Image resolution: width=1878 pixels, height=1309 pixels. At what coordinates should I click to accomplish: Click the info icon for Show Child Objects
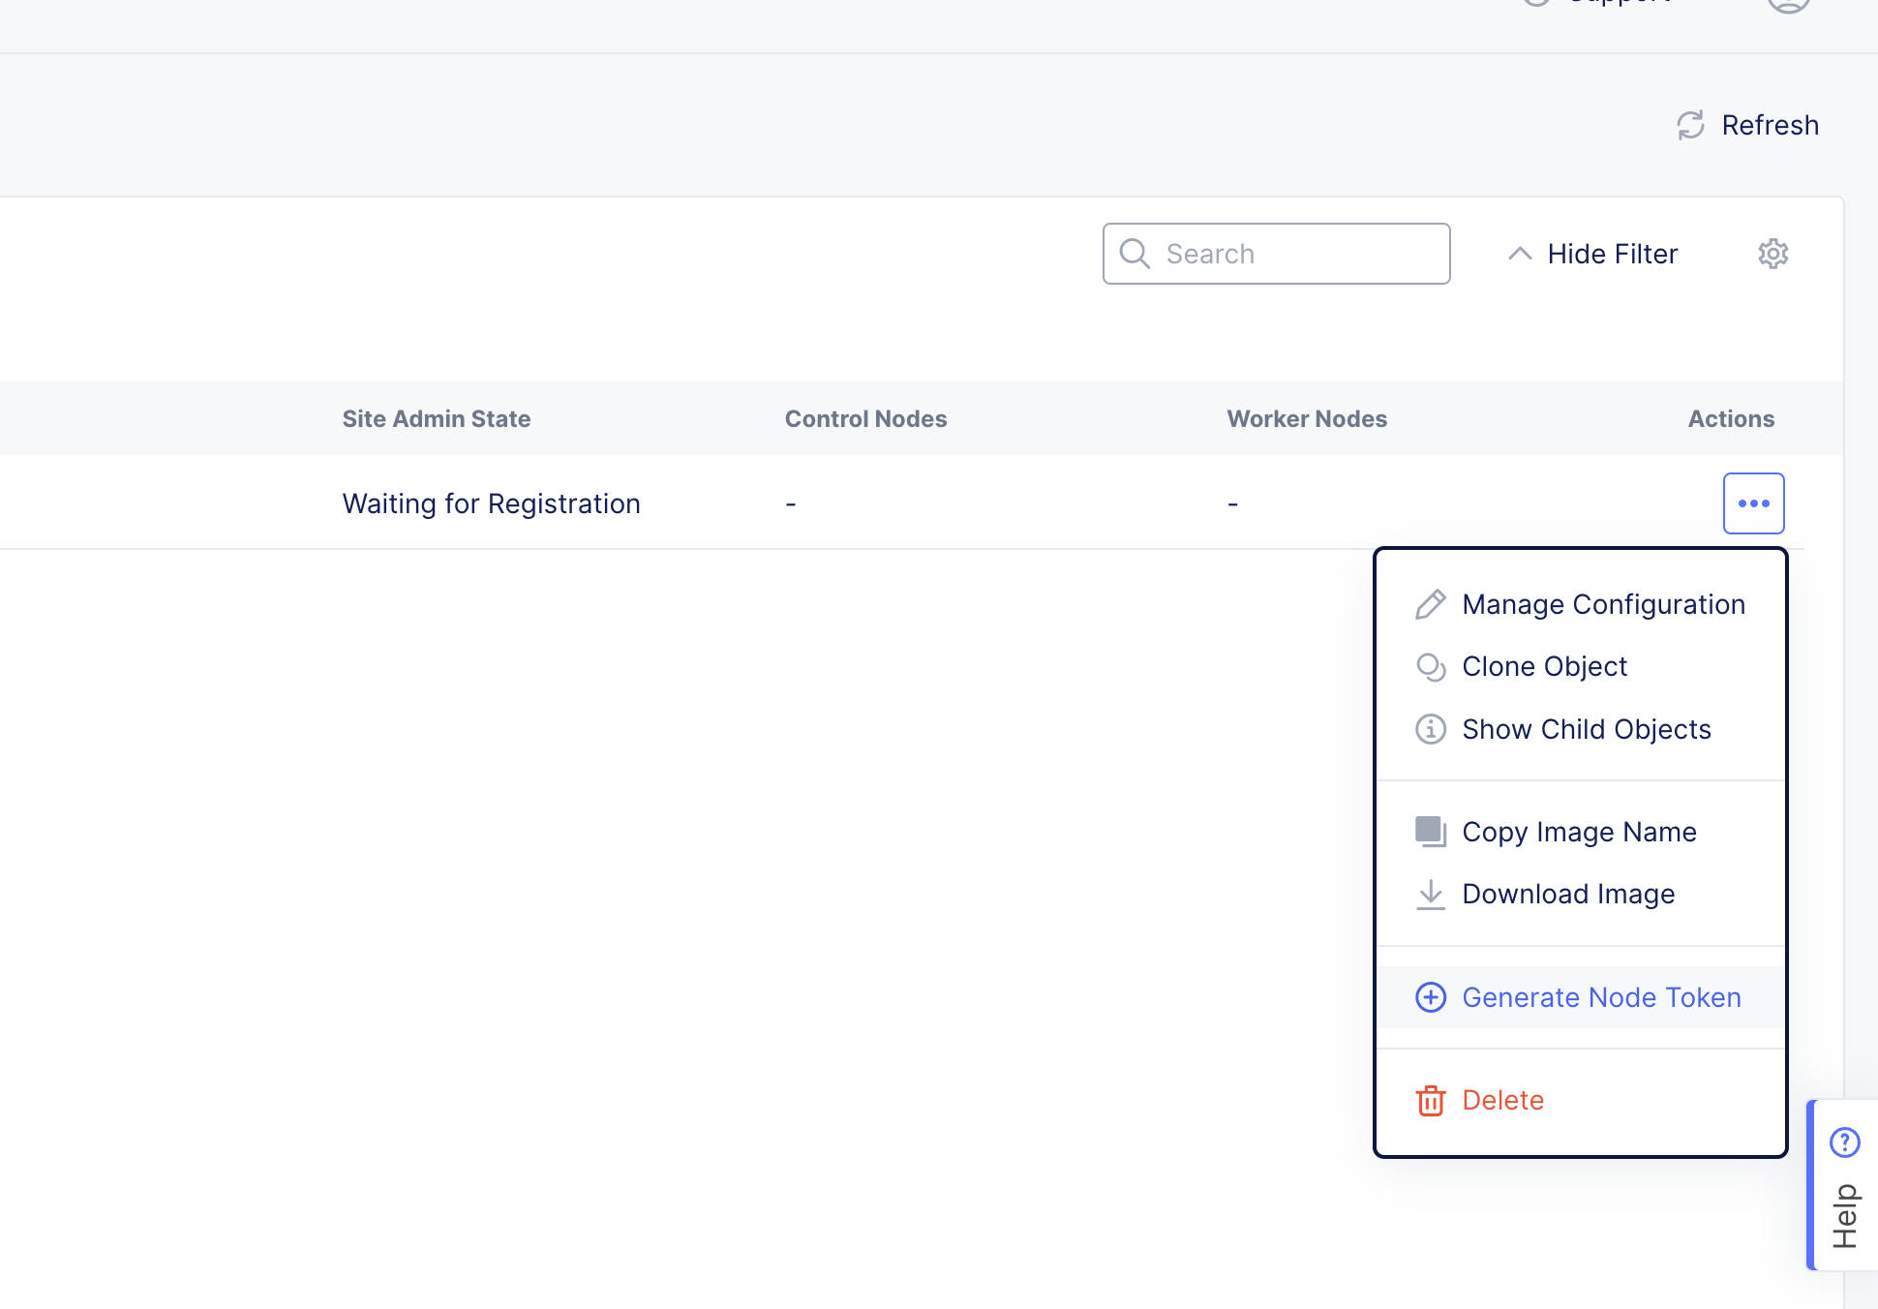pos(1431,729)
